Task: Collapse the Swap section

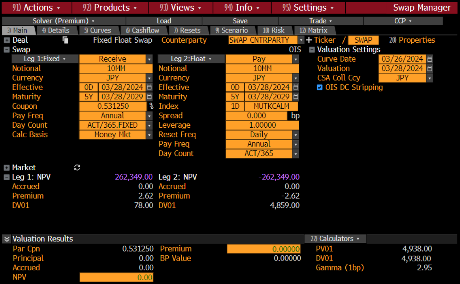Action: coord(6,50)
